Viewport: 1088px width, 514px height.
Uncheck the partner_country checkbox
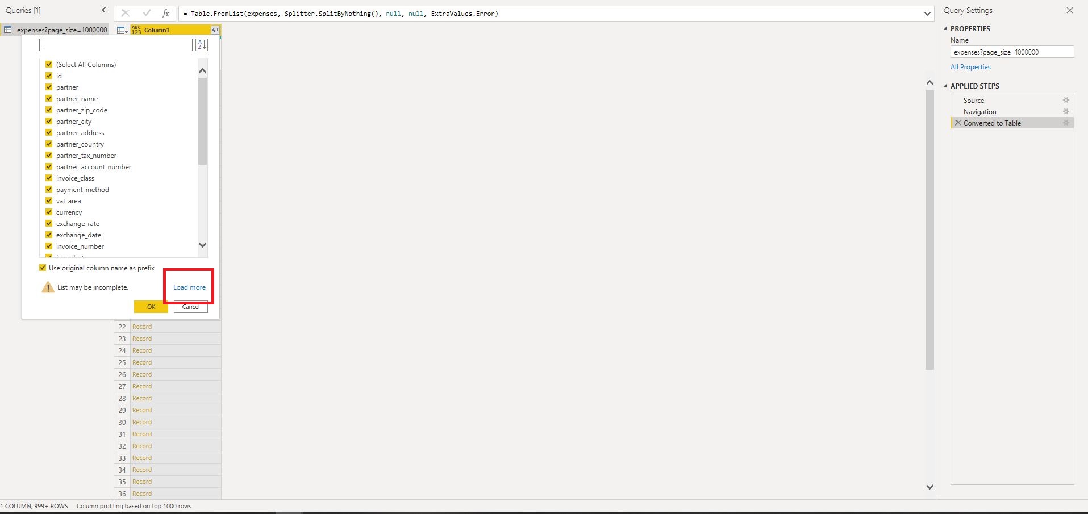coord(49,144)
